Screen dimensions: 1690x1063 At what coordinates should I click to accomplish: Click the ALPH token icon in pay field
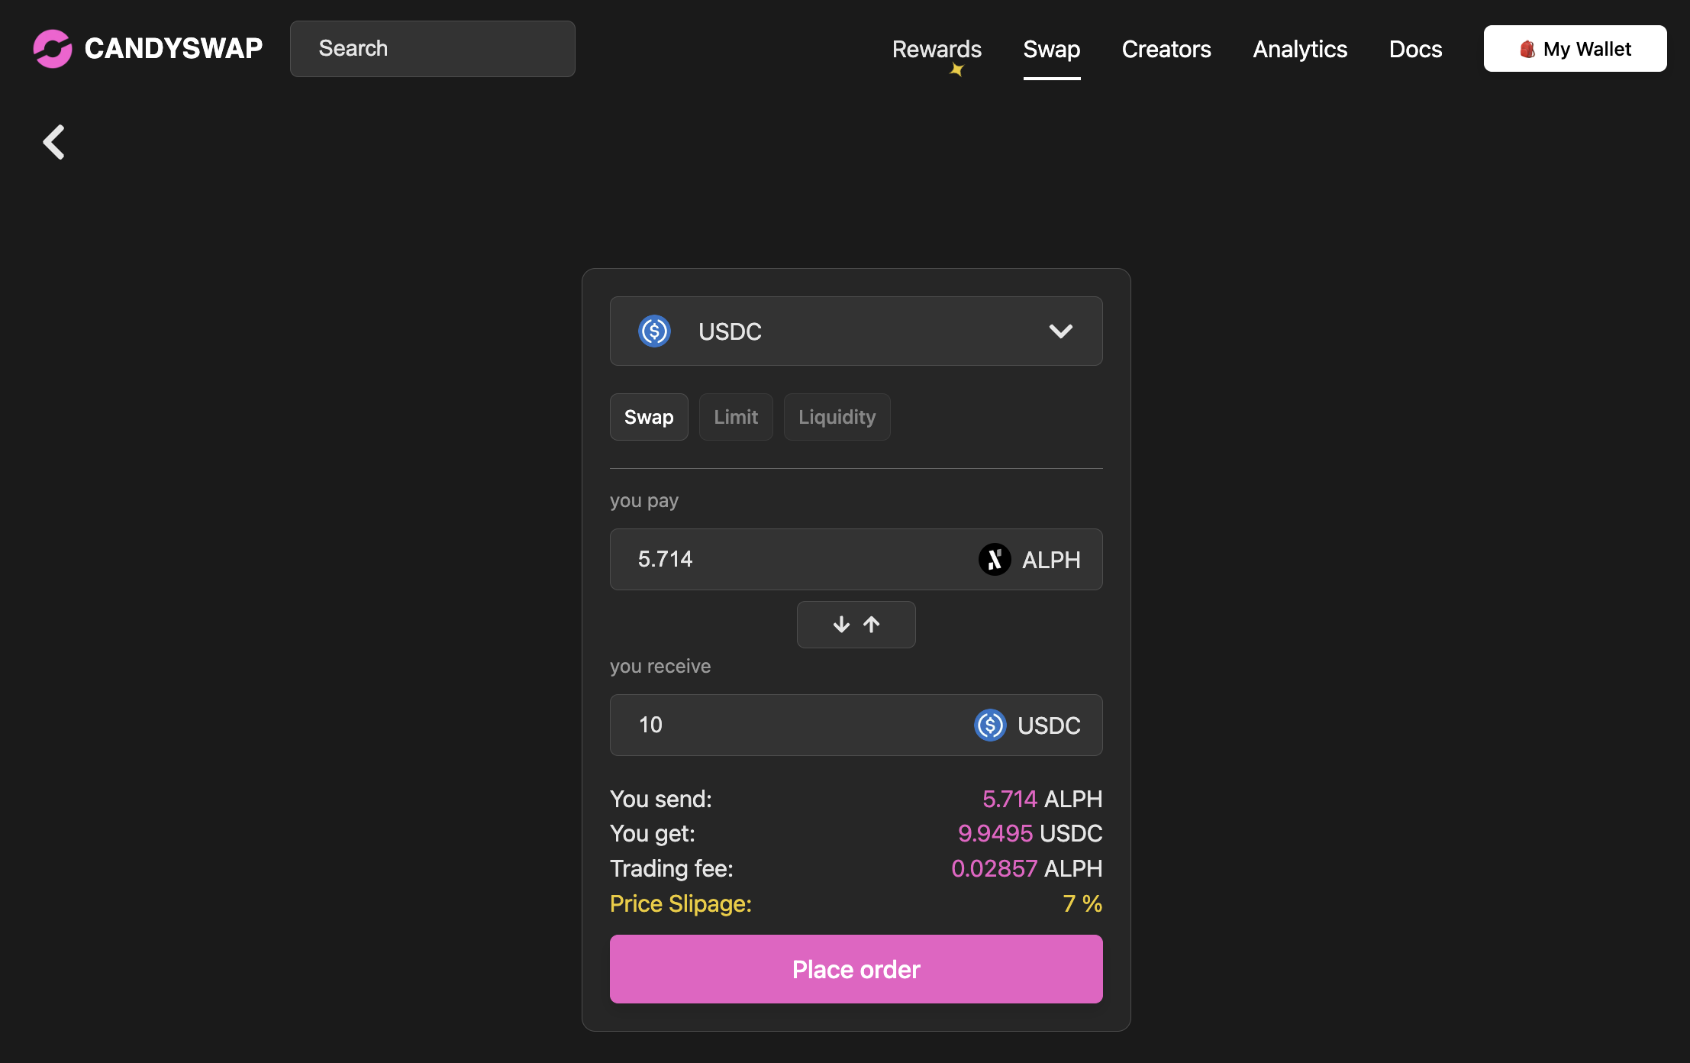pyautogui.click(x=995, y=560)
